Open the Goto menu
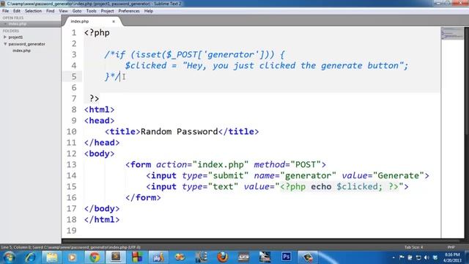 pos(77,11)
